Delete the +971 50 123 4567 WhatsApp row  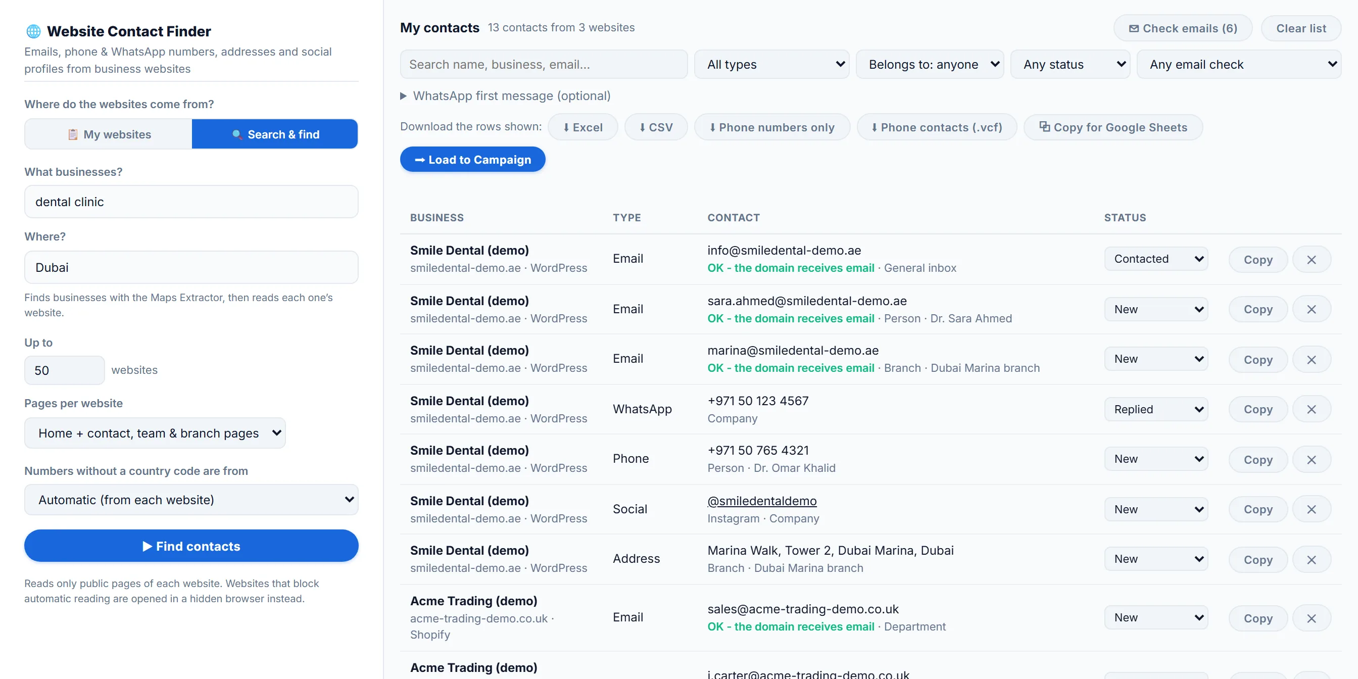click(1311, 409)
